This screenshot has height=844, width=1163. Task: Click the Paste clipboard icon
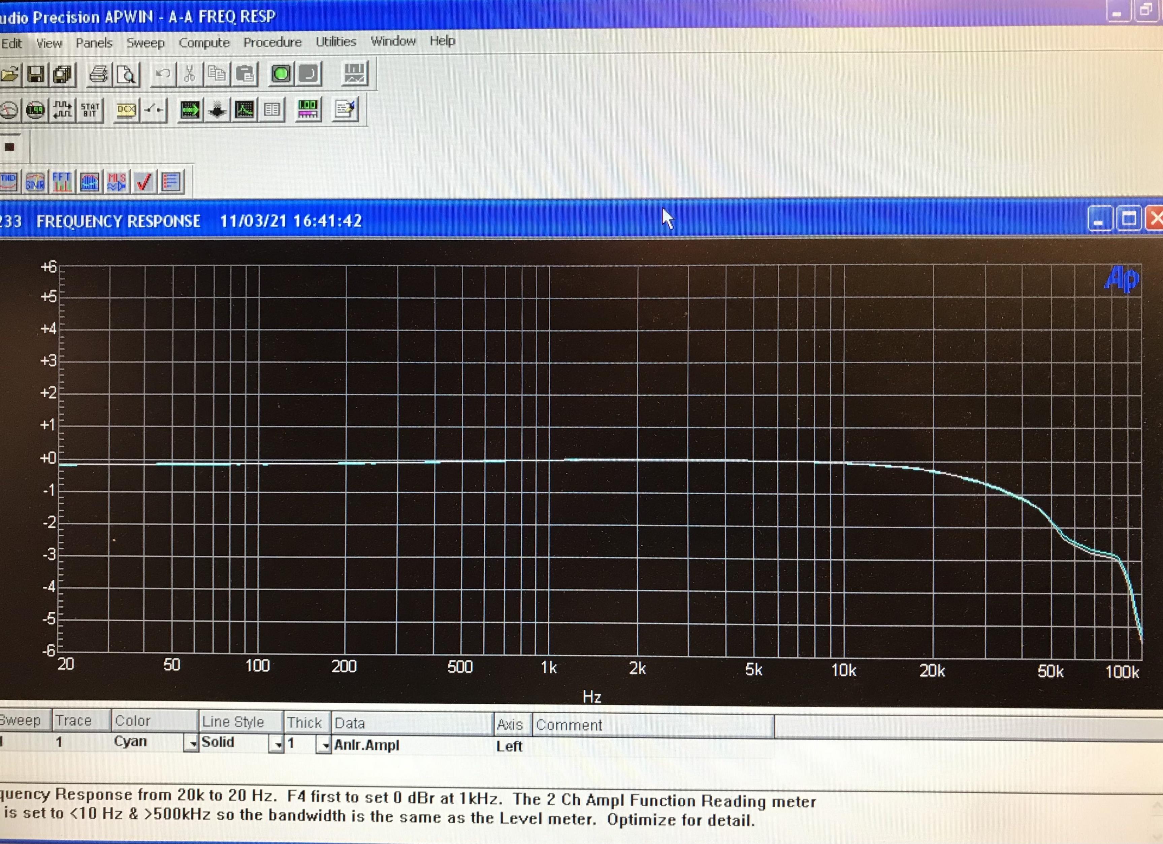245,74
